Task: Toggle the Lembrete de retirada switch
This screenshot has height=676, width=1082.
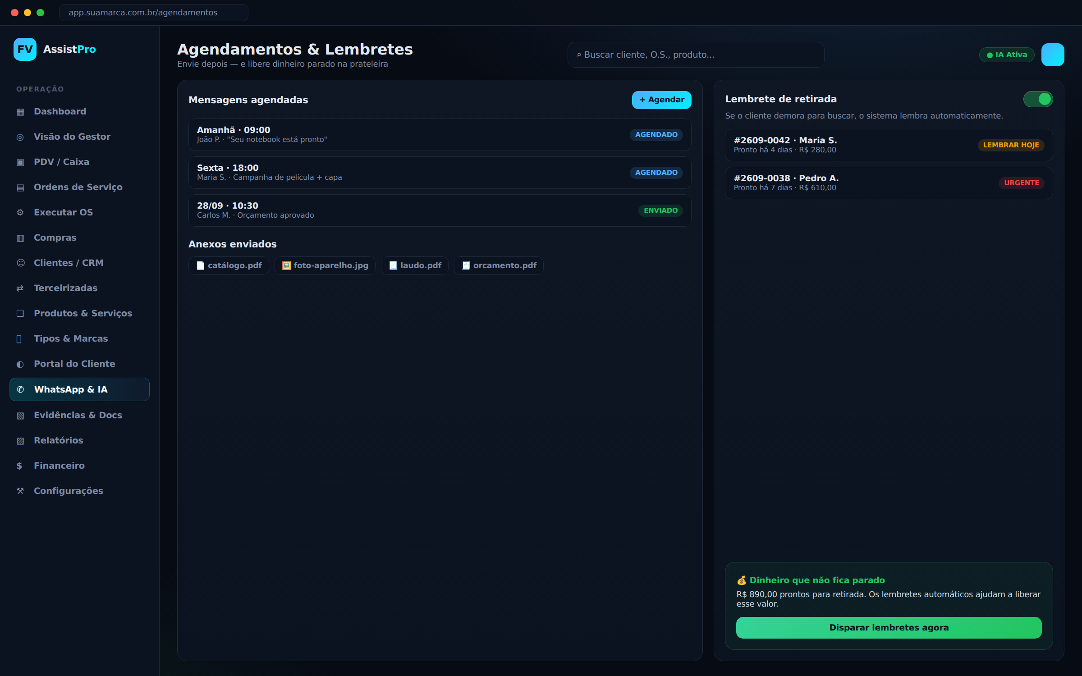Action: (1038, 99)
